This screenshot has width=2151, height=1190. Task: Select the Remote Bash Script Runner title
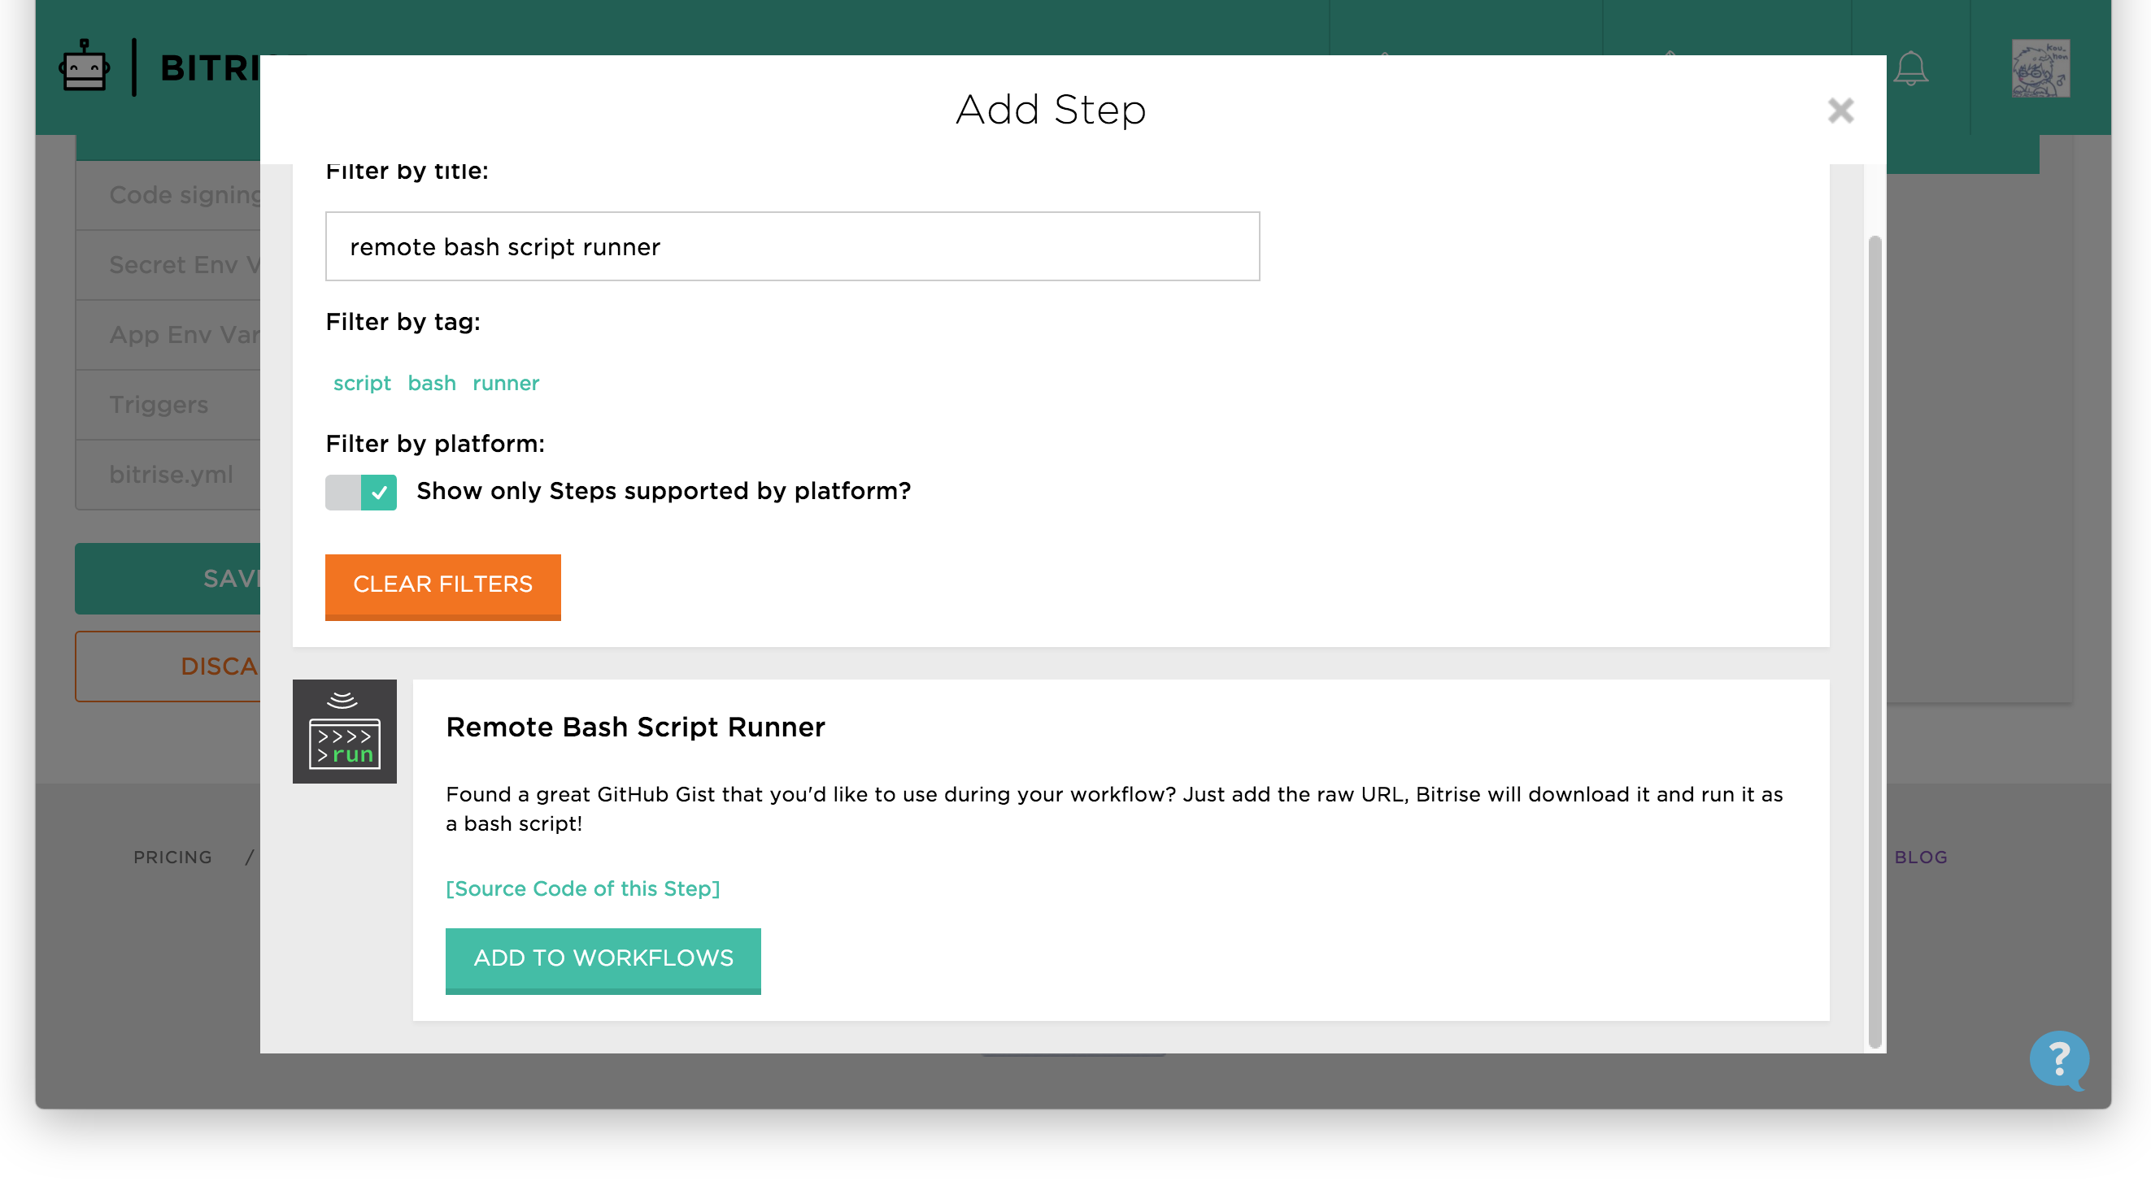(634, 727)
